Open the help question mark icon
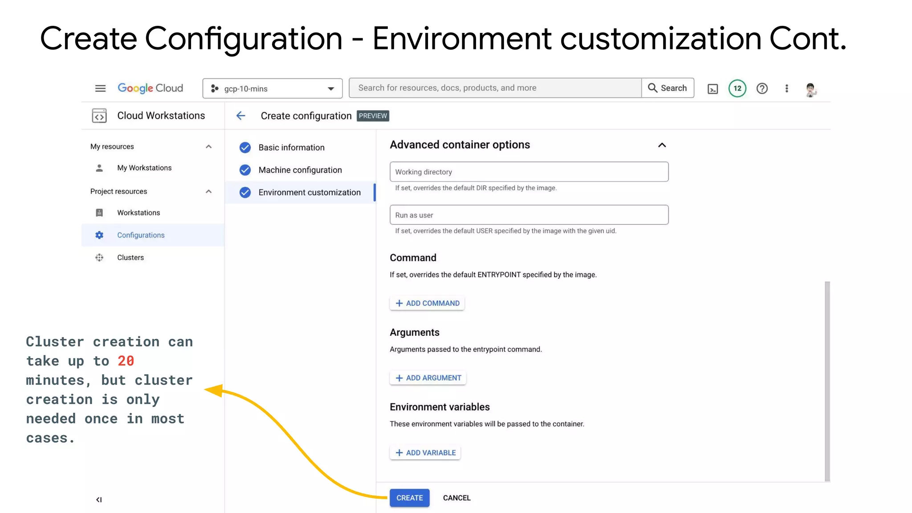Image resolution: width=912 pixels, height=513 pixels. (x=762, y=88)
